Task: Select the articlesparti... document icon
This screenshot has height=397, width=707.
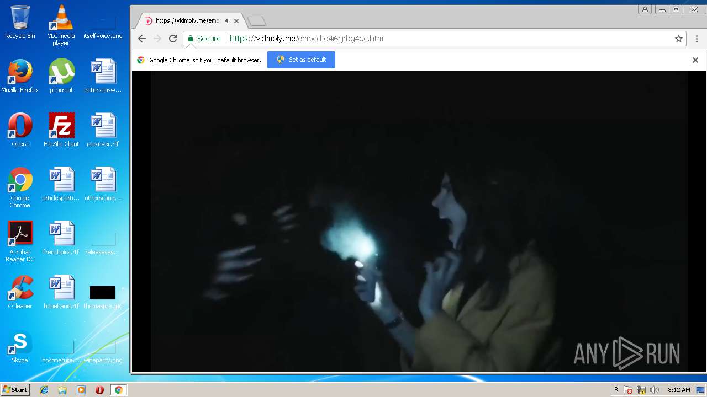Action: [61, 184]
